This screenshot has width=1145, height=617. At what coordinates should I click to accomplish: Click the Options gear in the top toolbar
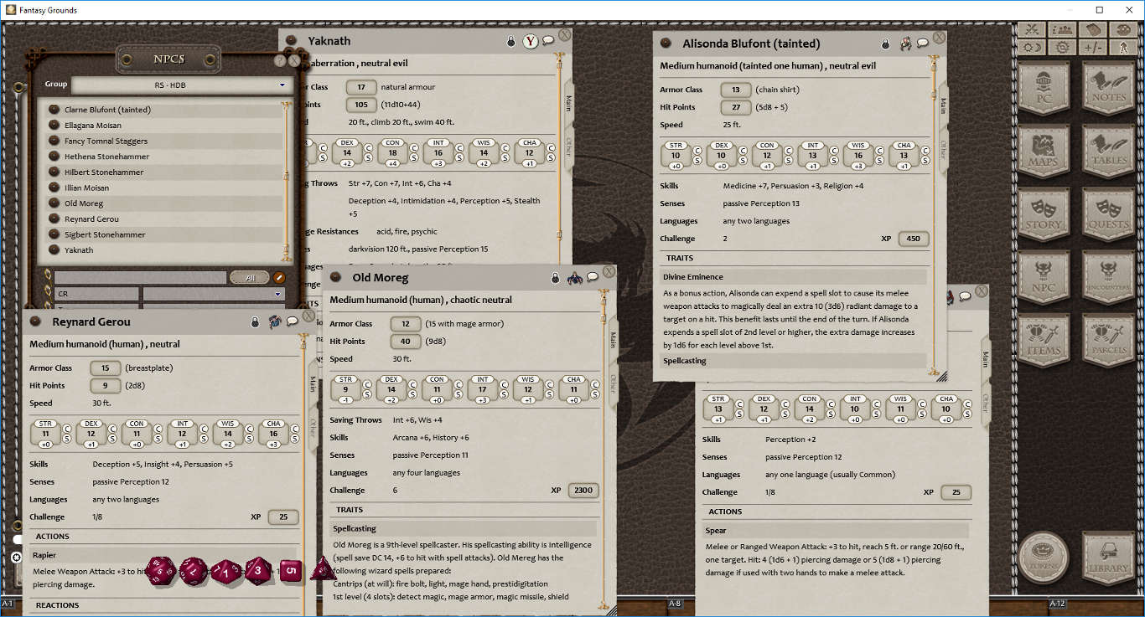[x=1064, y=47]
